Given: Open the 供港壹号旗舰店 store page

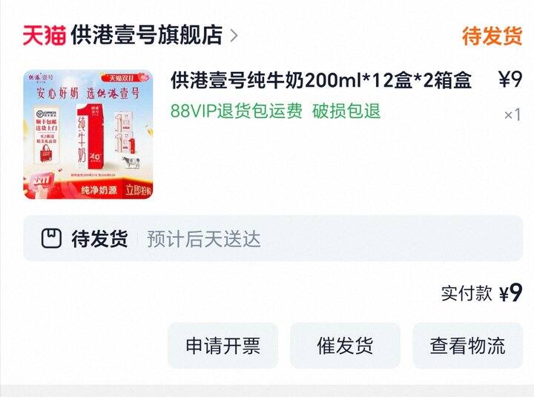Looking at the screenshot, I should (146, 35).
